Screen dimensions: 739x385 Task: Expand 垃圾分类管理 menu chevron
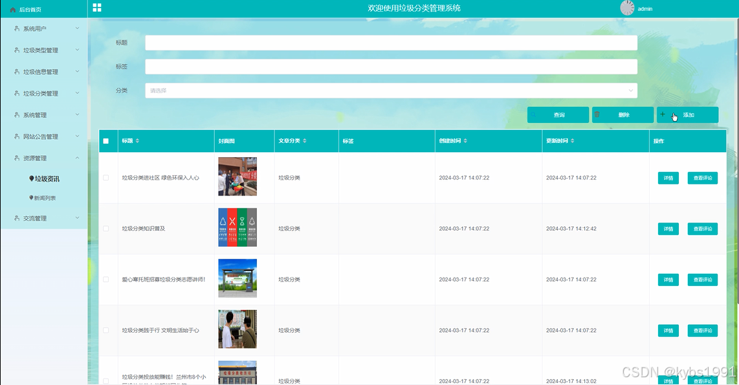pyautogui.click(x=77, y=93)
